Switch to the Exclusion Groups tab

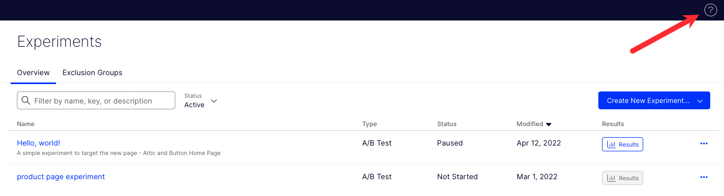point(92,73)
